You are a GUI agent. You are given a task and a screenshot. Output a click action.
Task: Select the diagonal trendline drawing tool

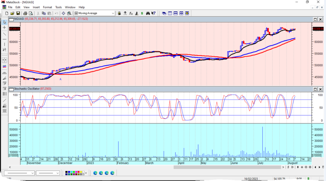tap(4, 34)
